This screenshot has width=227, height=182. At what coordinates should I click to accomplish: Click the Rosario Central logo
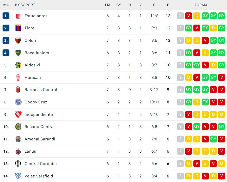click(18, 127)
